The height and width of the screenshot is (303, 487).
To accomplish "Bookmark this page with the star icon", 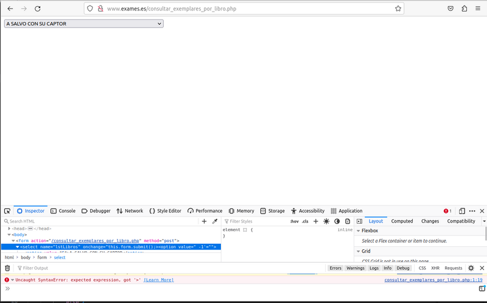I will coord(398,9).
